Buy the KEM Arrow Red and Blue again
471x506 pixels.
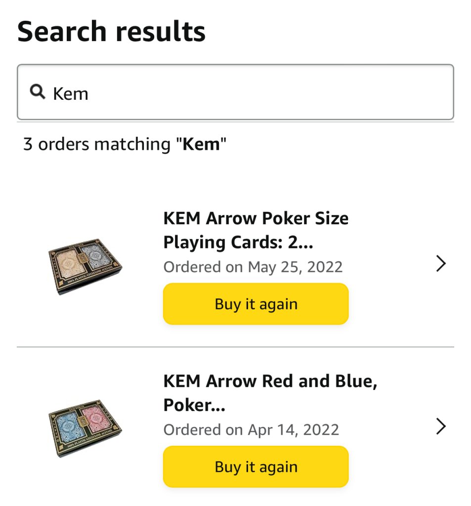[x=256, y=467]
